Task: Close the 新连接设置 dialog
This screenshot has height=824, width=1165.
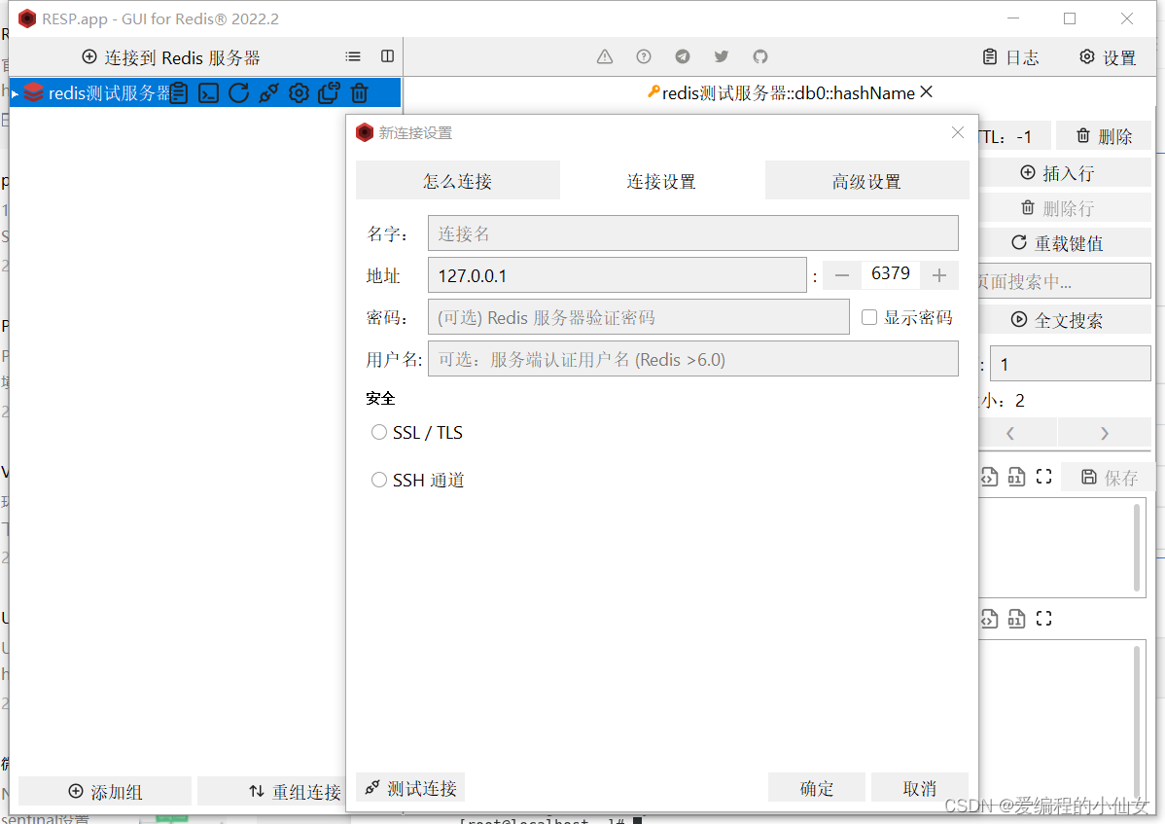Action: click(958, 132)
